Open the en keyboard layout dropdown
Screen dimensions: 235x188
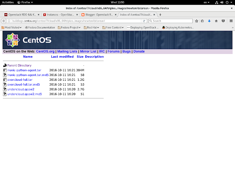206,3
